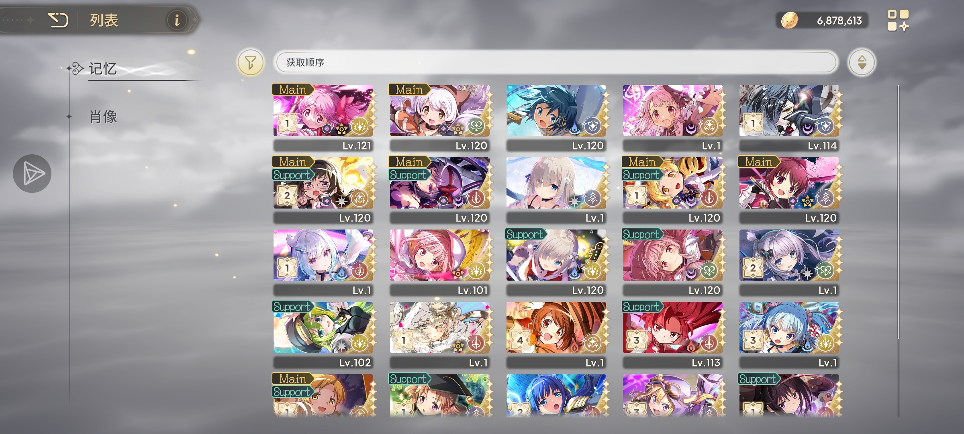This screenshot has height=434, width=964.
Task: Click the back arrow icon
Action: [x=58, y=20]
